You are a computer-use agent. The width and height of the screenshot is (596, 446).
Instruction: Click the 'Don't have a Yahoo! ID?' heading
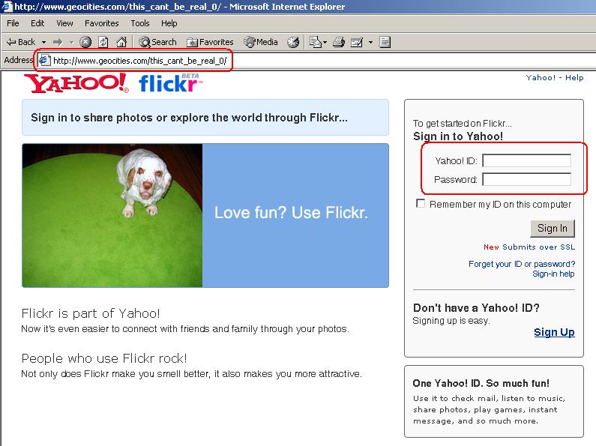476,308
